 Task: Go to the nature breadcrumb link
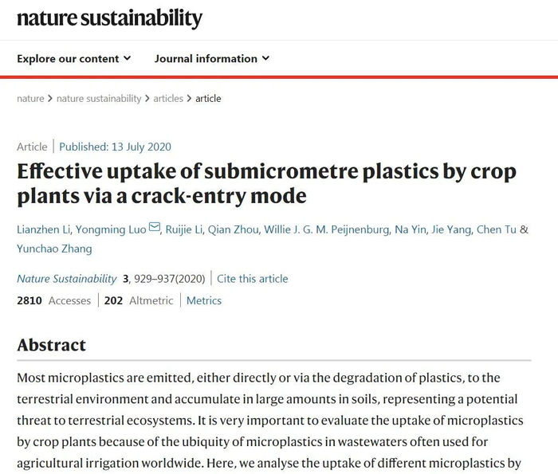[x=30, y=99]
